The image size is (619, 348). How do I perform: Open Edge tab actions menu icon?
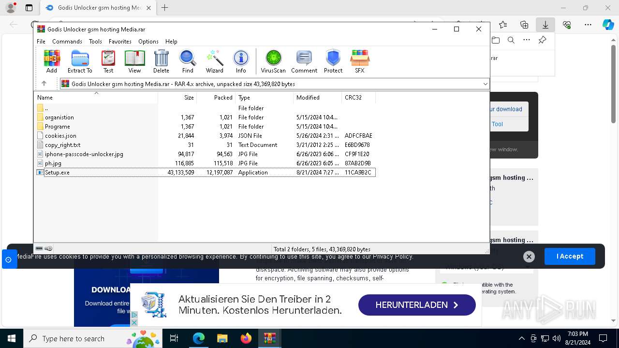[x=29, y=8]
